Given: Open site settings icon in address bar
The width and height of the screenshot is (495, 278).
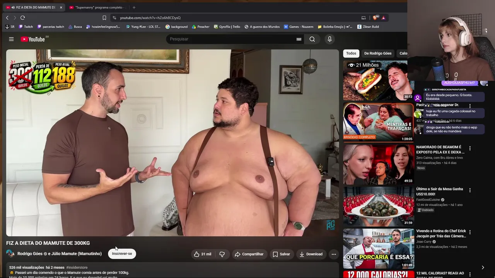Looking at the screenshot, I should (x=114, y=18).
